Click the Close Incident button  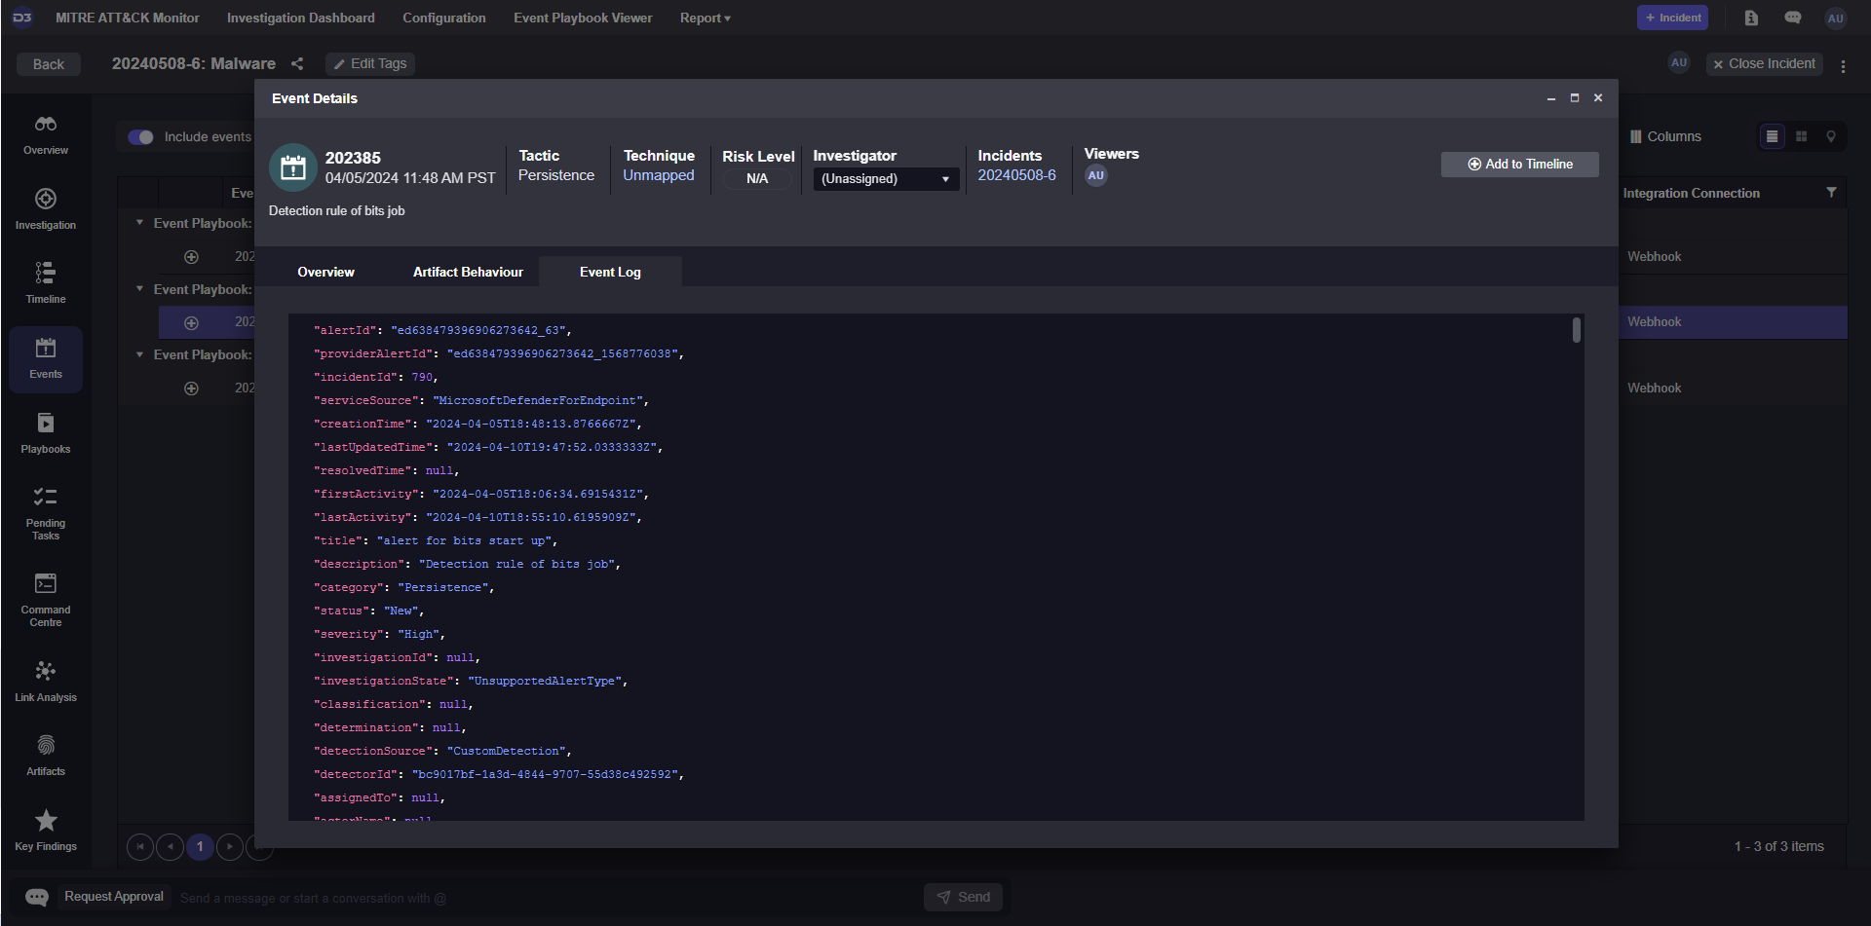pos(1764,64)
